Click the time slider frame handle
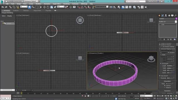The image size is (178, 100). click(x=24, y=90)
